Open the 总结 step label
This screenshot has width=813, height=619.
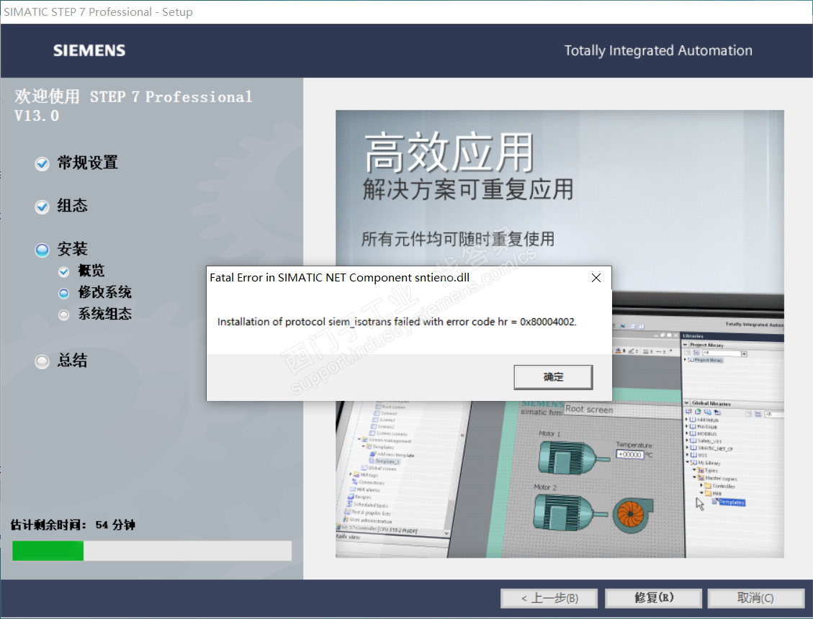73,361
